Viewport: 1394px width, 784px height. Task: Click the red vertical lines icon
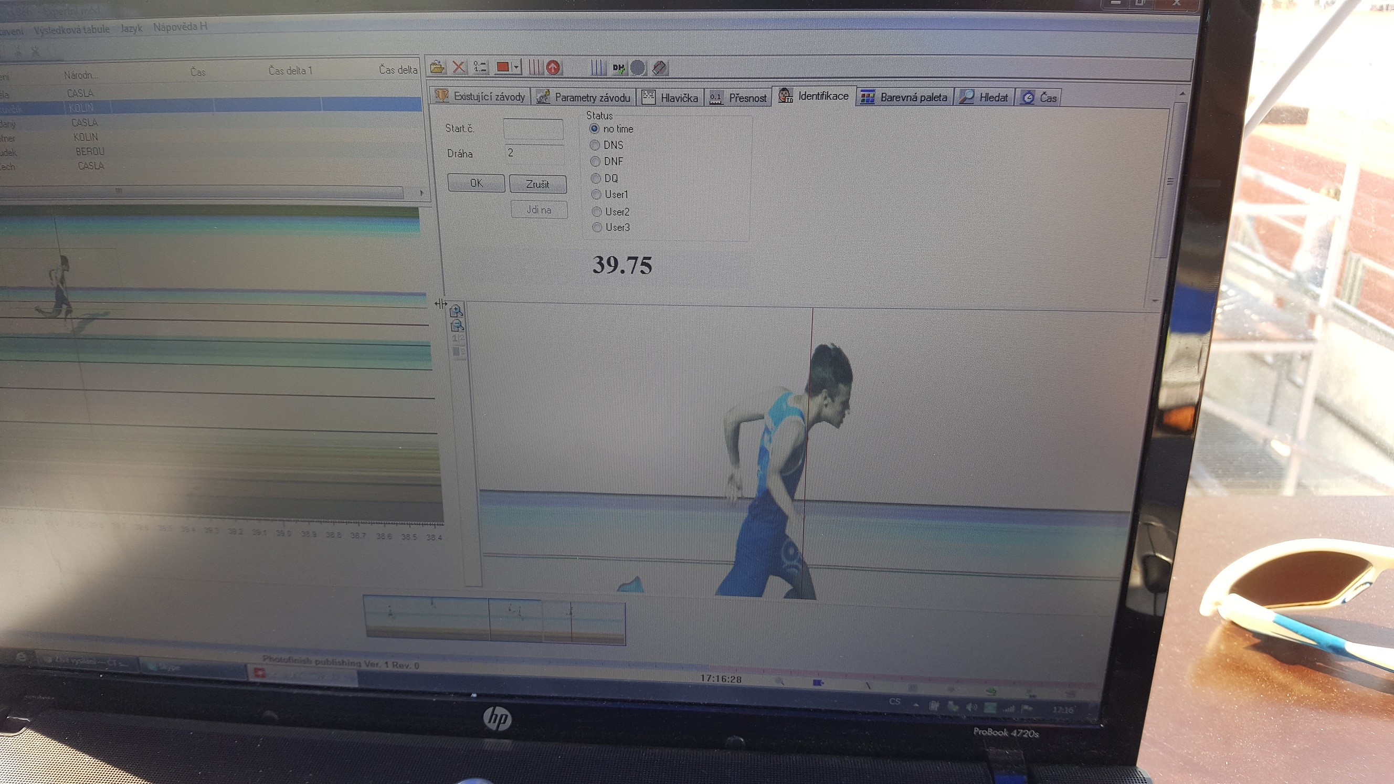coord(535,68)
